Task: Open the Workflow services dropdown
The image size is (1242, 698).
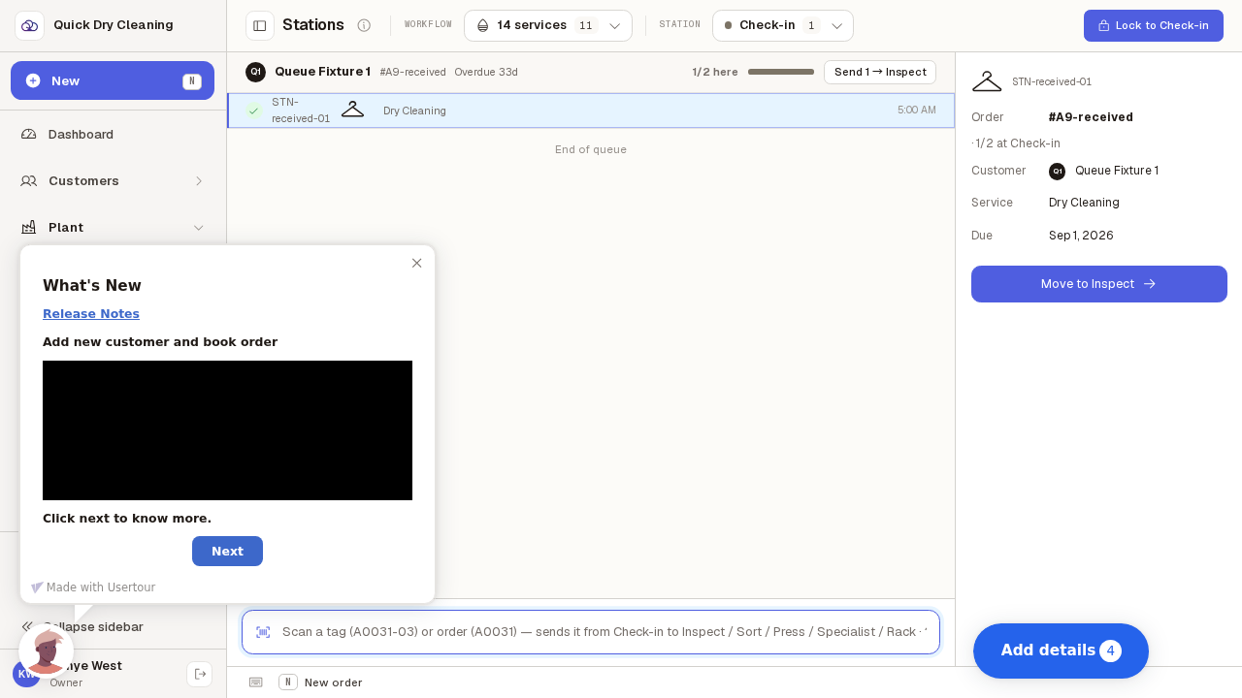Action: point(548,25)
